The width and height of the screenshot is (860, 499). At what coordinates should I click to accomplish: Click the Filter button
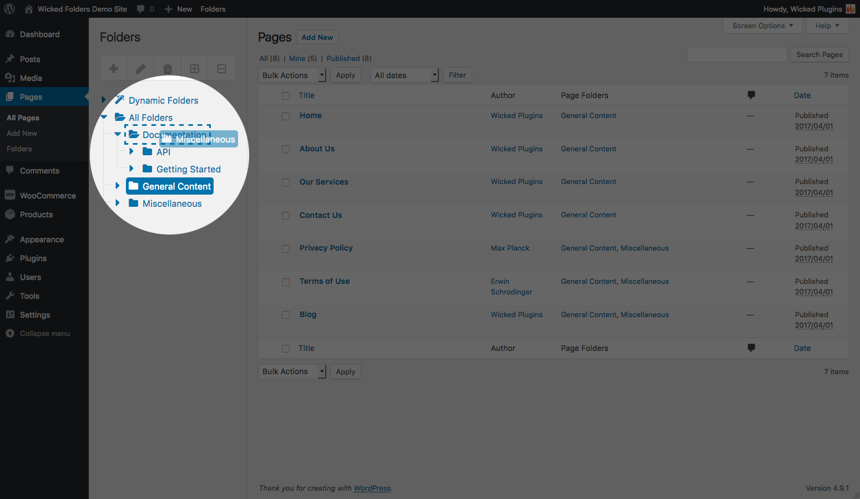pos(457,75)
